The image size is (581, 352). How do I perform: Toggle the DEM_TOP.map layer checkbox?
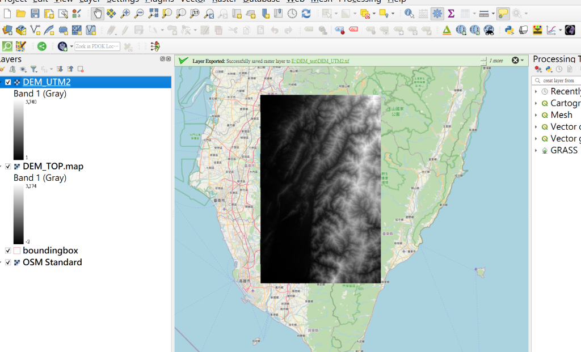click(x=8, y=167)
